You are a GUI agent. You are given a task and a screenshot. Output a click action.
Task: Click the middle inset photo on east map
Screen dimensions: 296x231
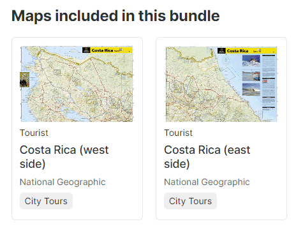(x=251, y=76)
